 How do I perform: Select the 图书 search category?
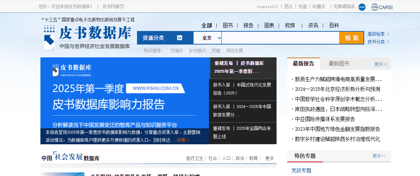click(x=228, y=25)
